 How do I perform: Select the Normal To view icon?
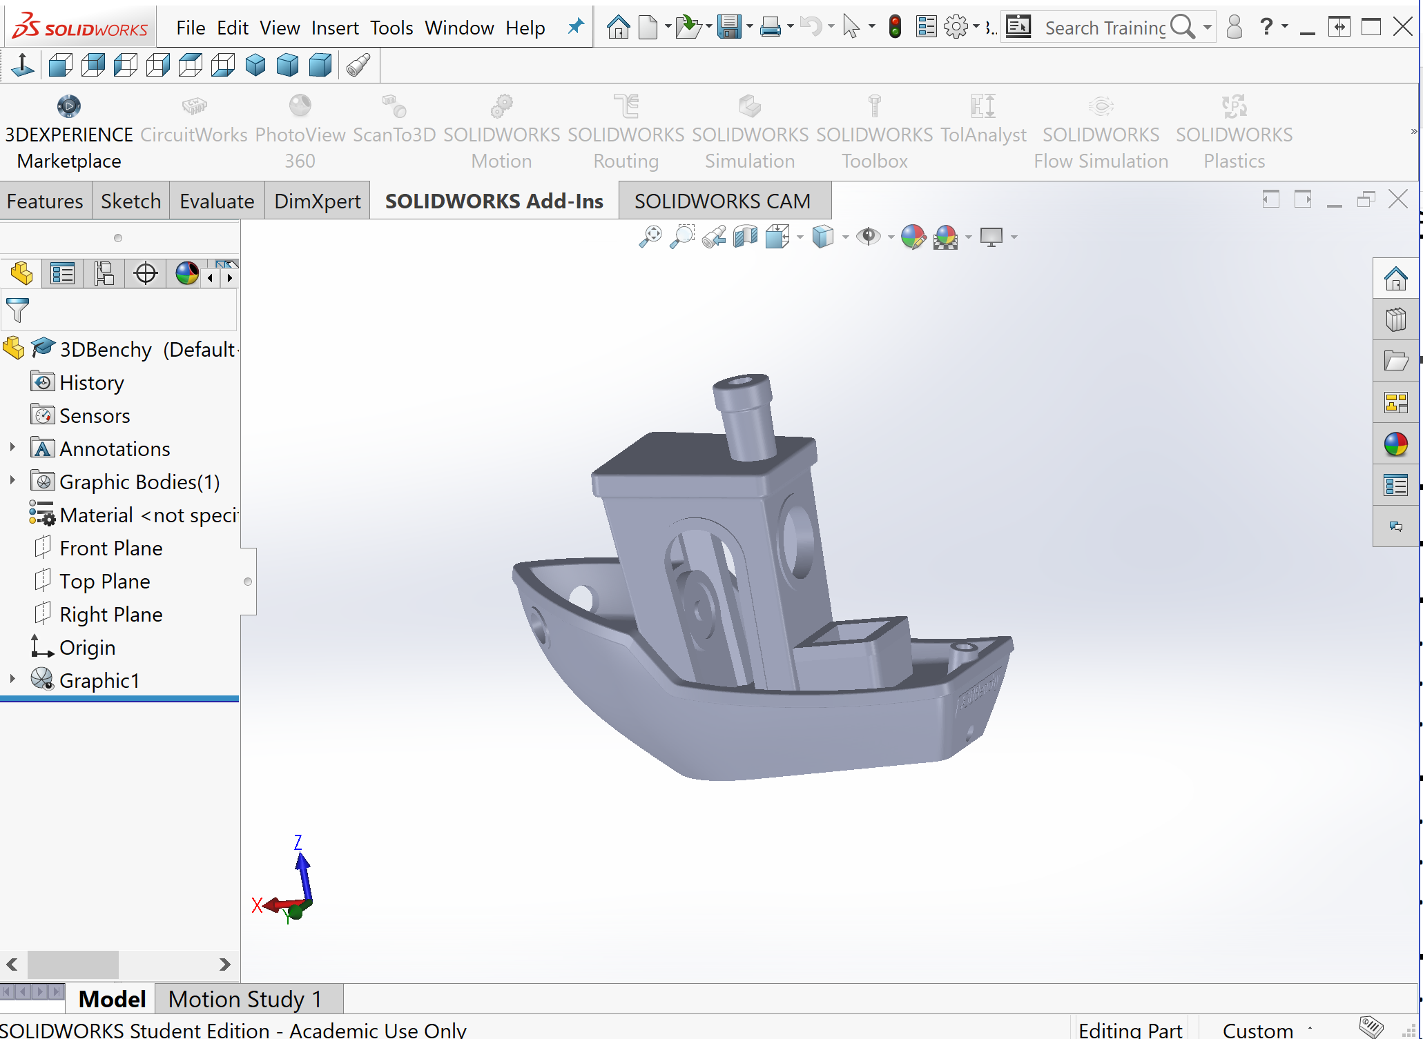[23, 66]
